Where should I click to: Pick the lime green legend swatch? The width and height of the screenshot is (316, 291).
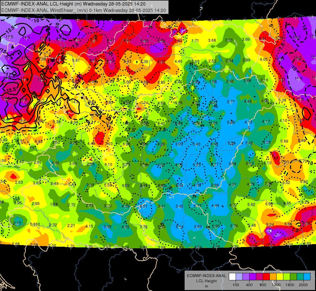287,277
